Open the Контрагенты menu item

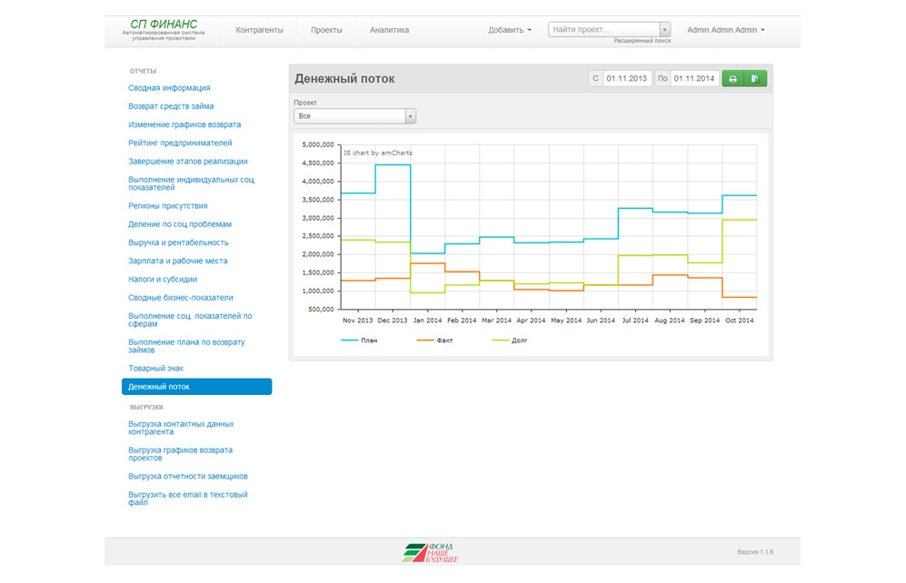tap(259, 30)
